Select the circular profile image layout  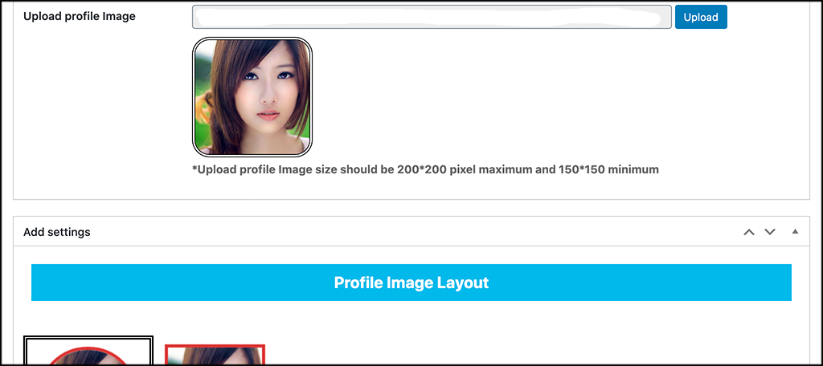(88, 350)
